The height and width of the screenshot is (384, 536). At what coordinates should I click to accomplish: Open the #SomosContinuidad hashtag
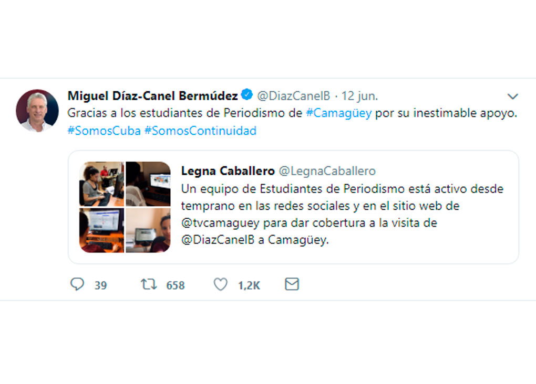click(200, 131)
